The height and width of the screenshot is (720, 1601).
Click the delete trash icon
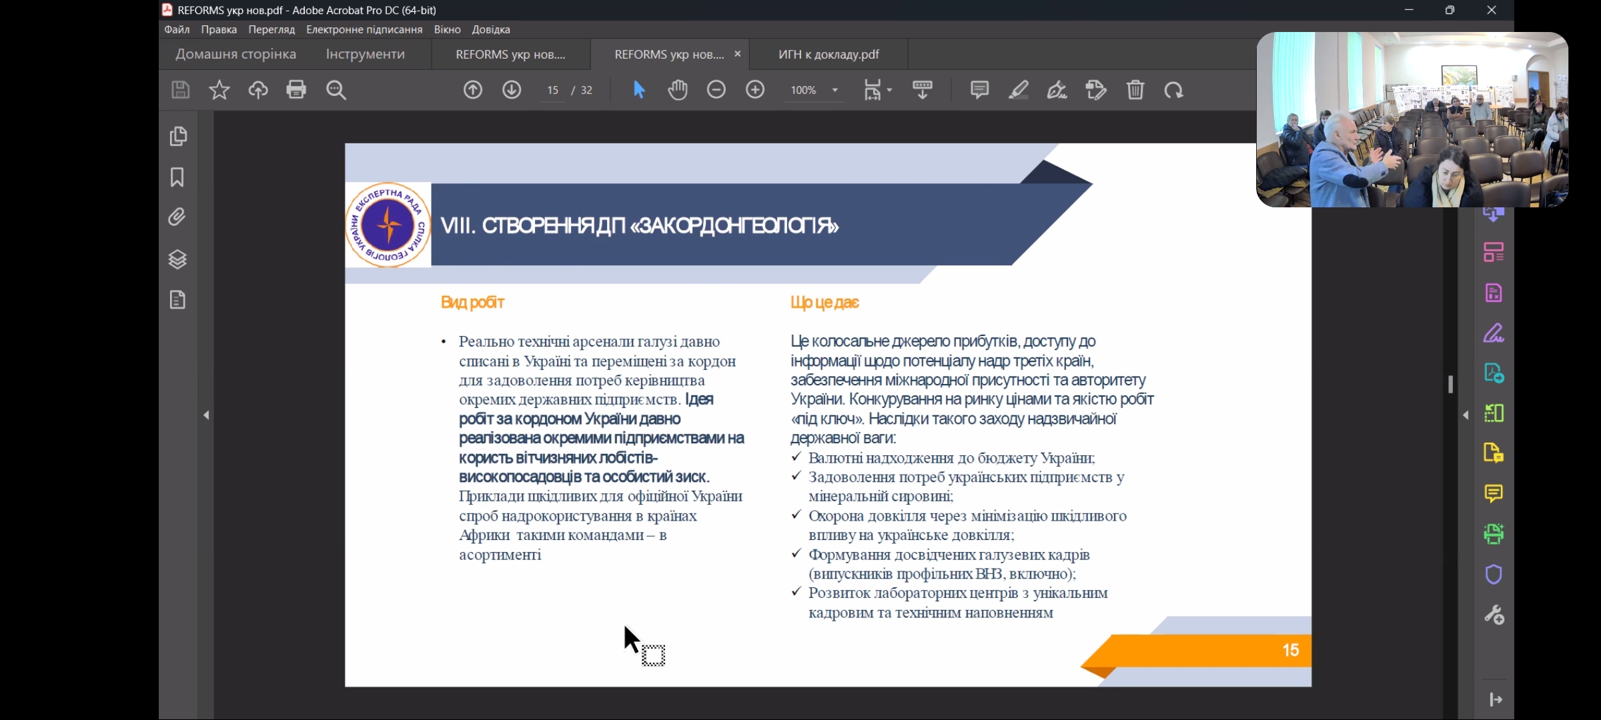click(1135, 90)
